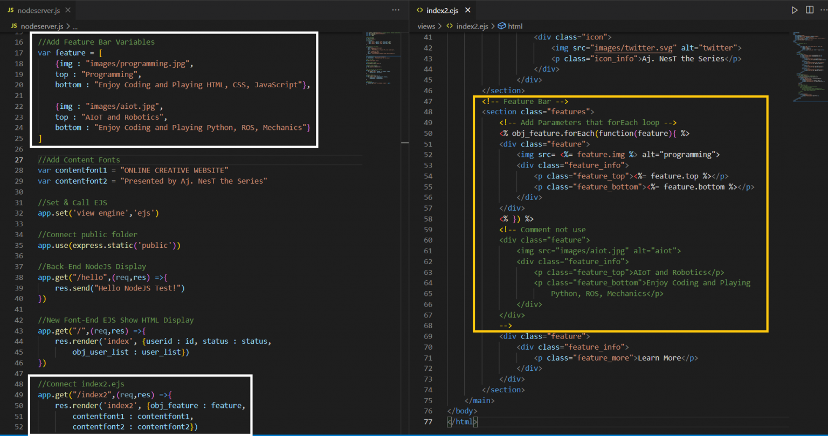828x436 pixels.
Task: Open More Actions ellipsis in left editor group
Action: (x=396, y=10)
